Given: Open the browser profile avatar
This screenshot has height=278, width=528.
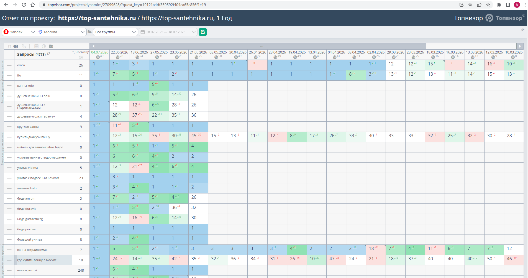Looking at the screenshot, I should tap(517, 5).
